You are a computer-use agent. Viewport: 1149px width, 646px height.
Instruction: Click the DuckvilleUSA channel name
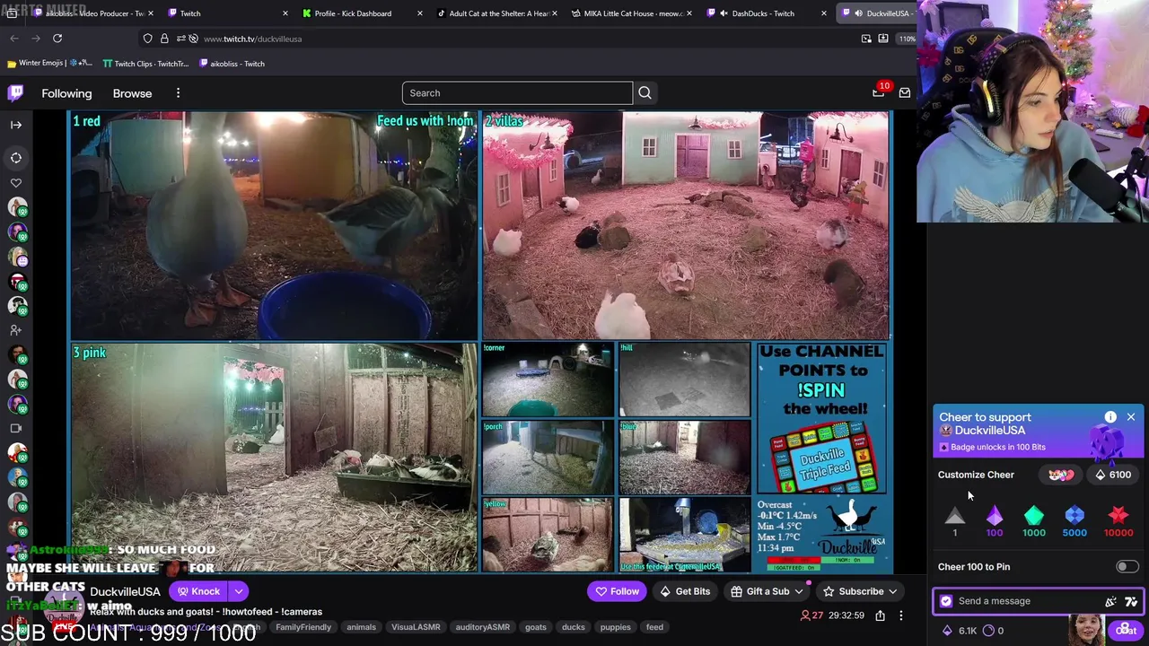tap(125, 591)
